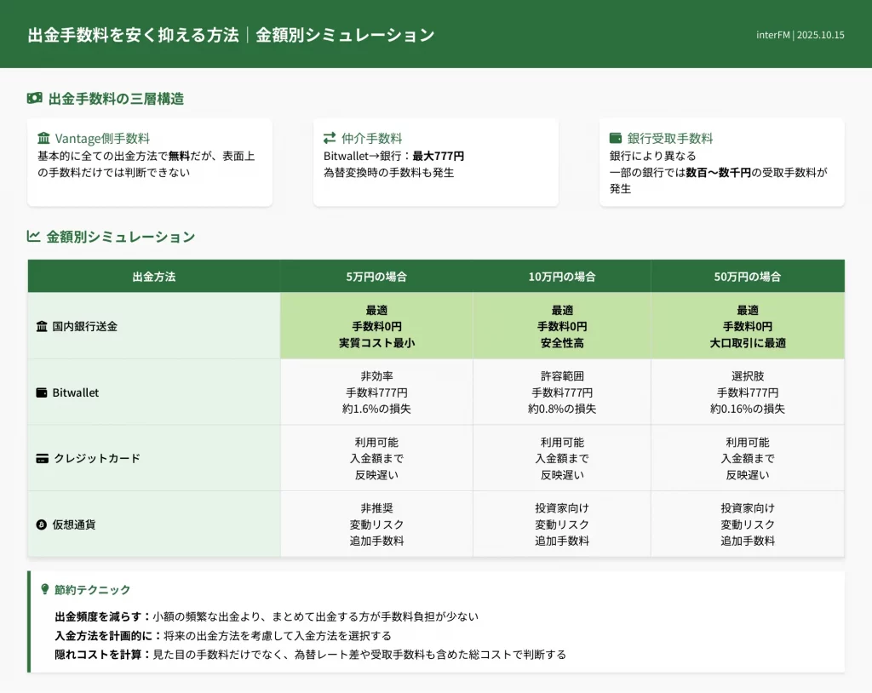Select the 5万円の場合 column header
Screen dimensions: 872x693
pos(376,277)
